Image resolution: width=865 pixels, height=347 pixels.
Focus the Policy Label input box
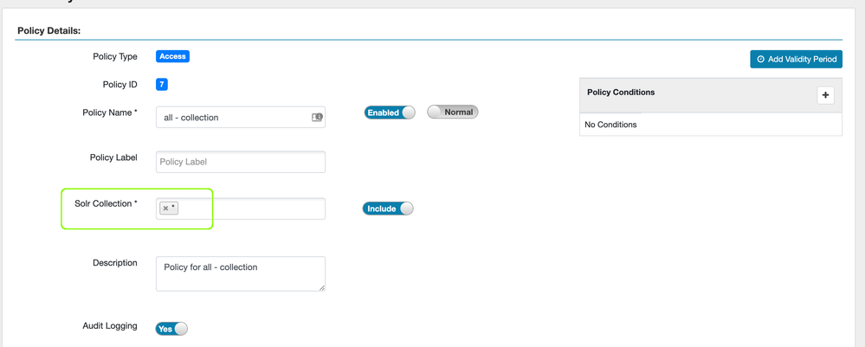pos(241,162)
